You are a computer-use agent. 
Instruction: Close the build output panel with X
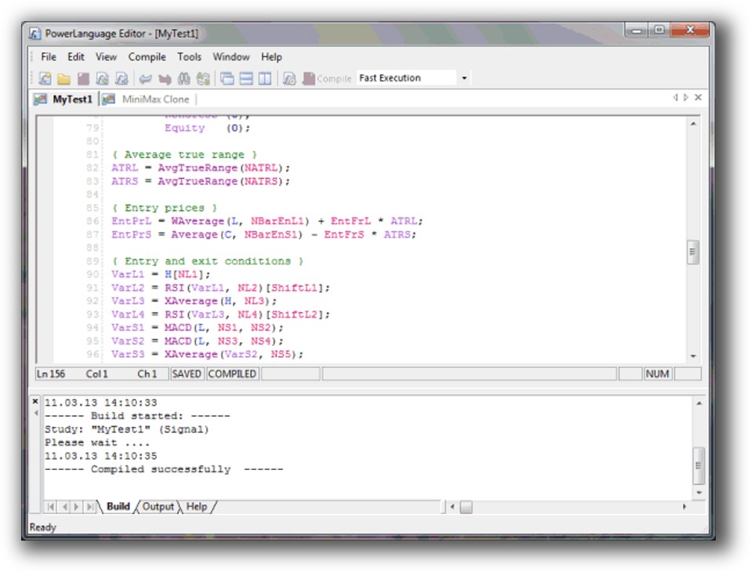click(34, 401)
